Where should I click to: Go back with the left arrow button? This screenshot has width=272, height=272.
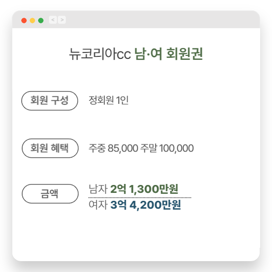click(x=53, y=20)
